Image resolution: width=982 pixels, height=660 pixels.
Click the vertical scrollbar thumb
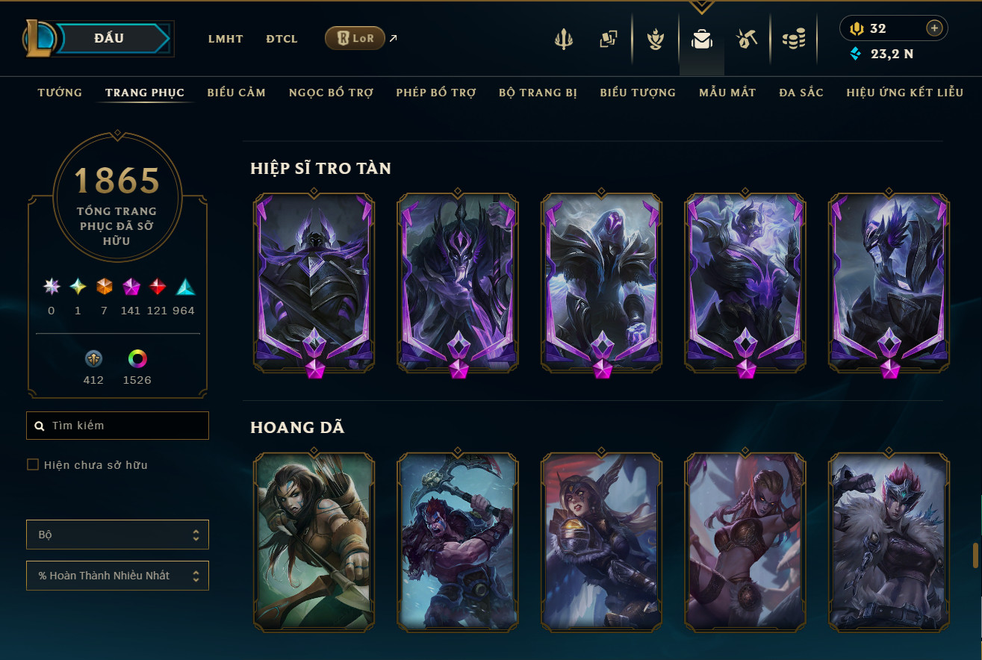click(975, 555)
